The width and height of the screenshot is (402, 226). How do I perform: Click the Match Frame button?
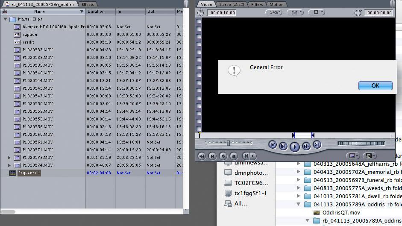click(x=202, y=156)
